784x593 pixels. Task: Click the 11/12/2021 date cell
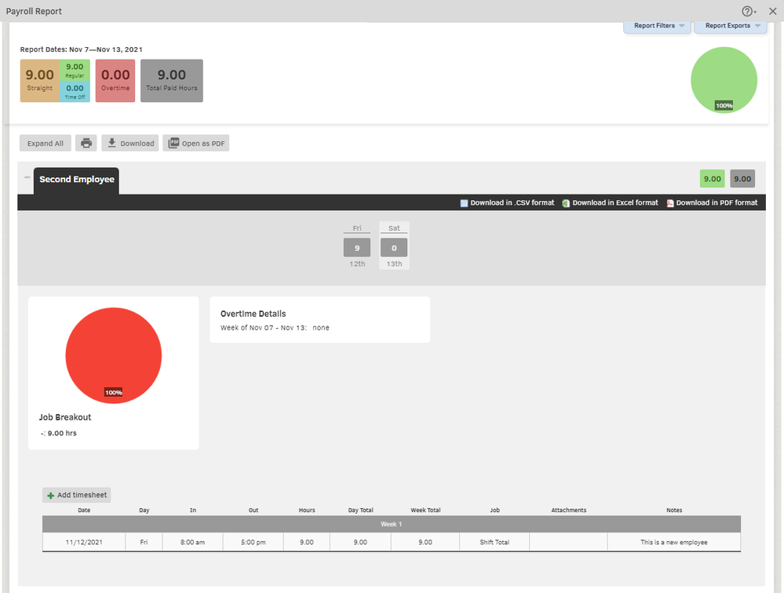pos(84,542)
